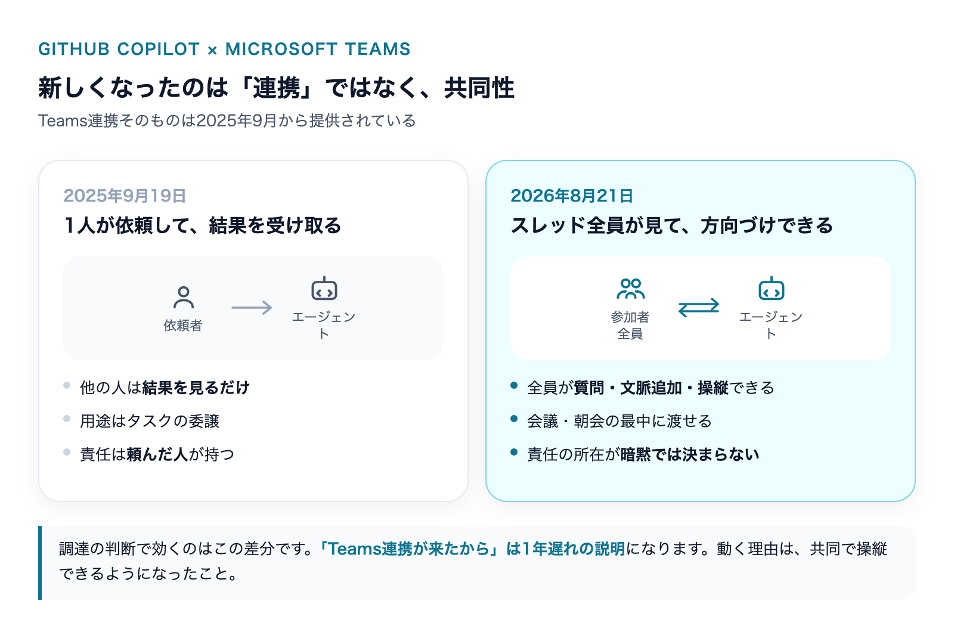Click bold text 頼んだ人 in left card
Viewport: 954px width, 638px height.
coord(157,454)
